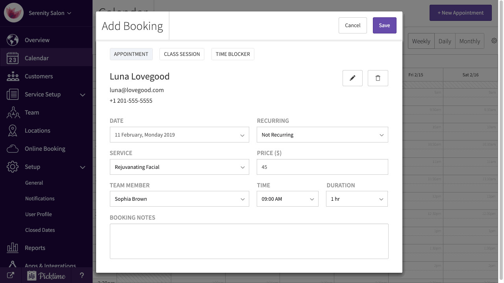Save the booking
The image size is (504, 283).
click(384, 25)
